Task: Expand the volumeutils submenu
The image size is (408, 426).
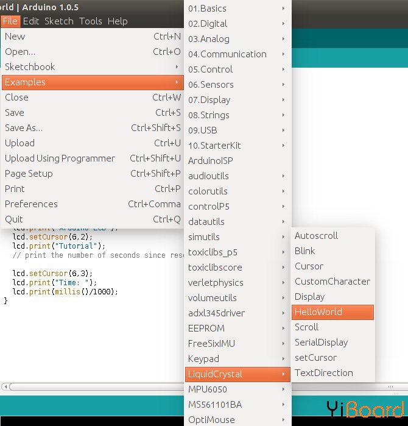Action: 237,298
